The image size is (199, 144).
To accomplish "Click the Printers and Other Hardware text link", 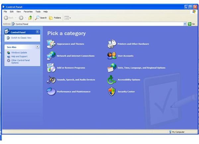I will coord(133,44).
